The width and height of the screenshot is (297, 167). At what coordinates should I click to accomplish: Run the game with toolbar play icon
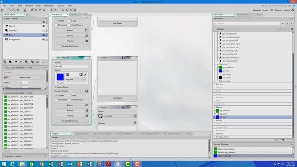tap(36, 10)
